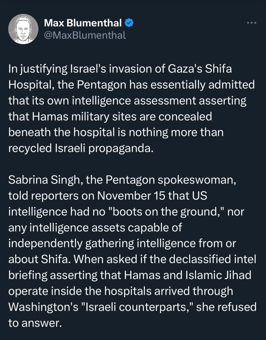
Task: Select the words "essentially admitted" in the tweet
Action: (206, 84)
